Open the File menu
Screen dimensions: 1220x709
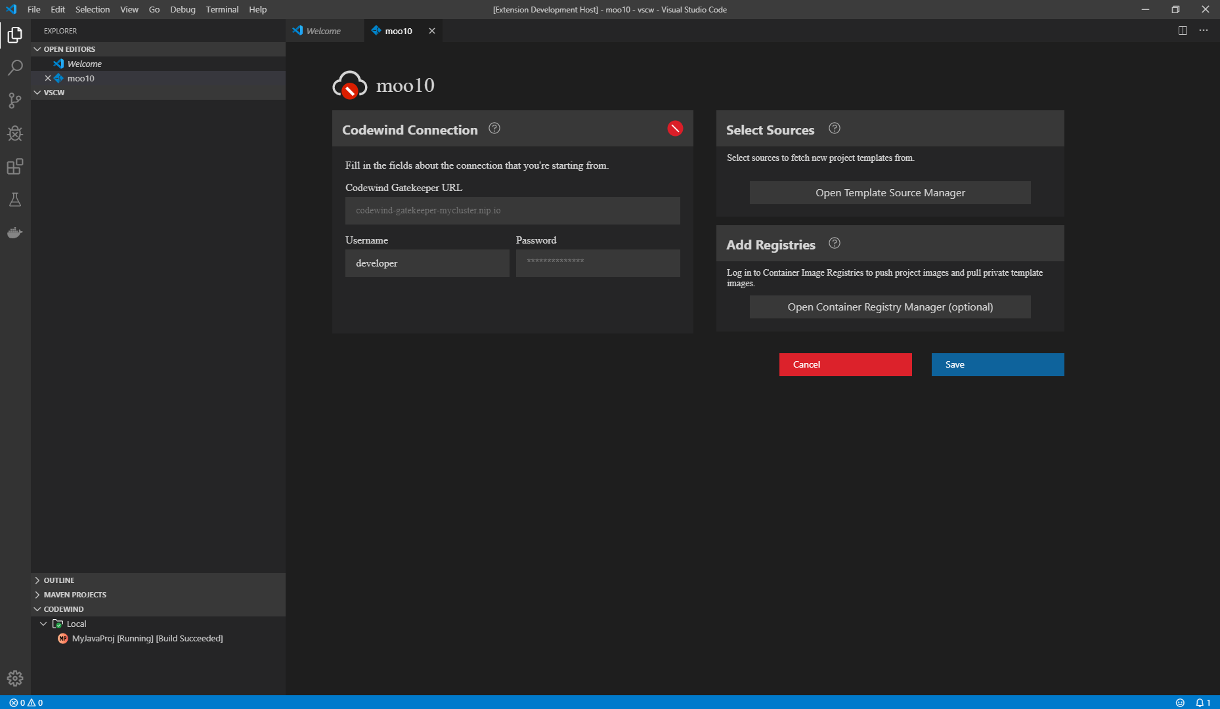coord(34,9)
